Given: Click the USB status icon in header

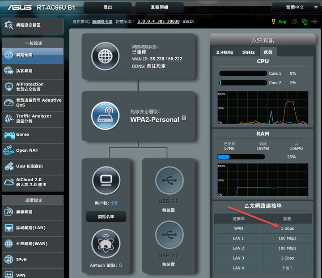Looking at the screenshot, I should tap(314, 21).
